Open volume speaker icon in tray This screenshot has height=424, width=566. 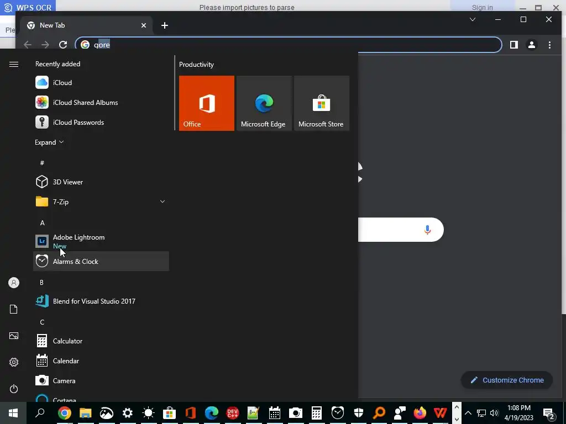point(494,413)
